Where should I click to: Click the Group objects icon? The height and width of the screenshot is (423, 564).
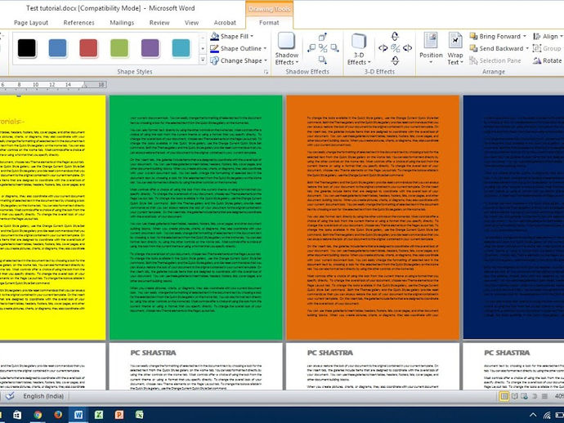(x=537, y=48)
